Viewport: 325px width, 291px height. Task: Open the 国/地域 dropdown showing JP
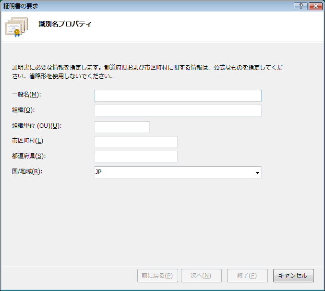[178, 172]
